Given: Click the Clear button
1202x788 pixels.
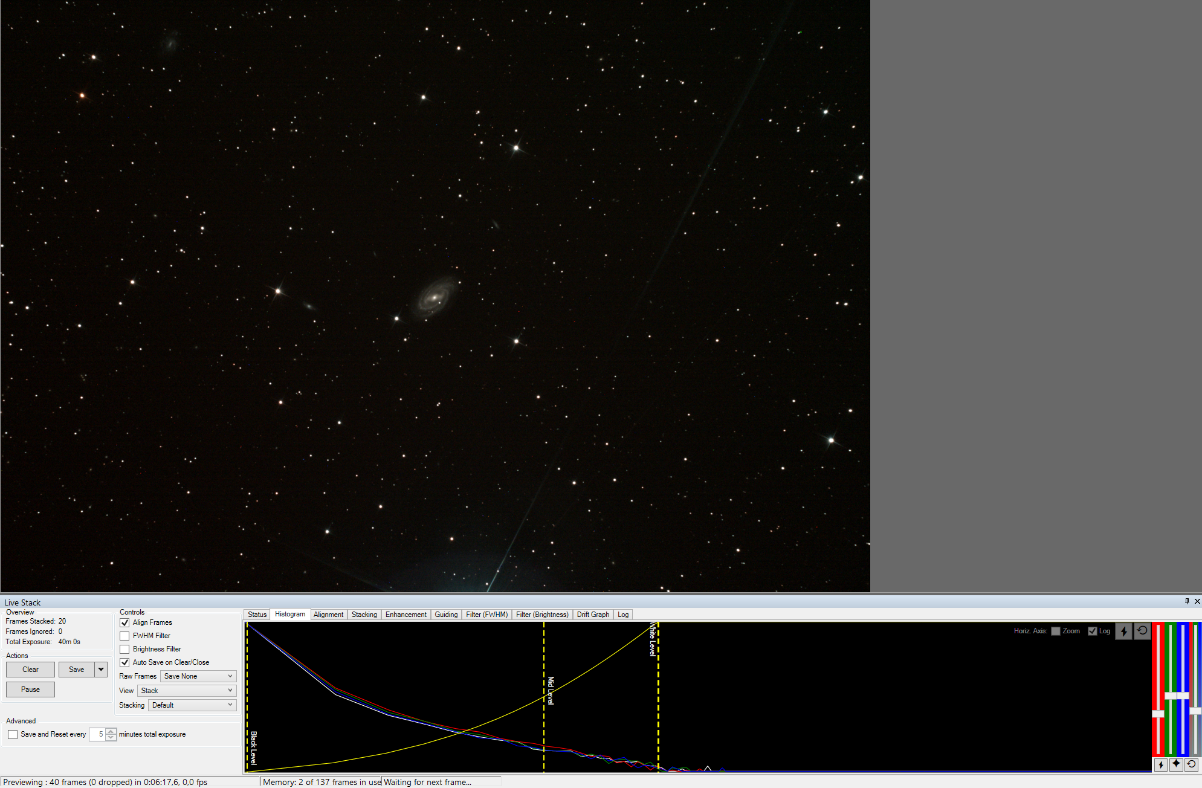Looking at the screenshot, I should coord(30,670).
